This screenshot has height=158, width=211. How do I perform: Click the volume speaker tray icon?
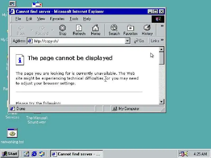(187, 154)
